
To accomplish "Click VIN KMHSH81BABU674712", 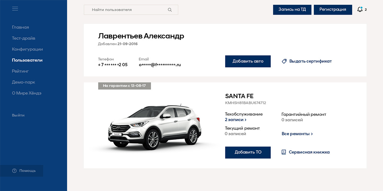I will coord(246,103).
